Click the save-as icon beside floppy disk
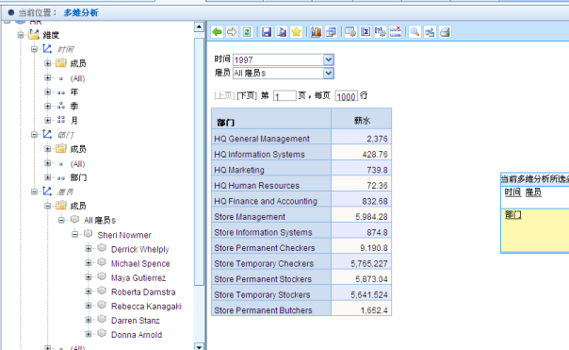The height and width of the screenshot is (350, 569). click(x=282, y=32)
